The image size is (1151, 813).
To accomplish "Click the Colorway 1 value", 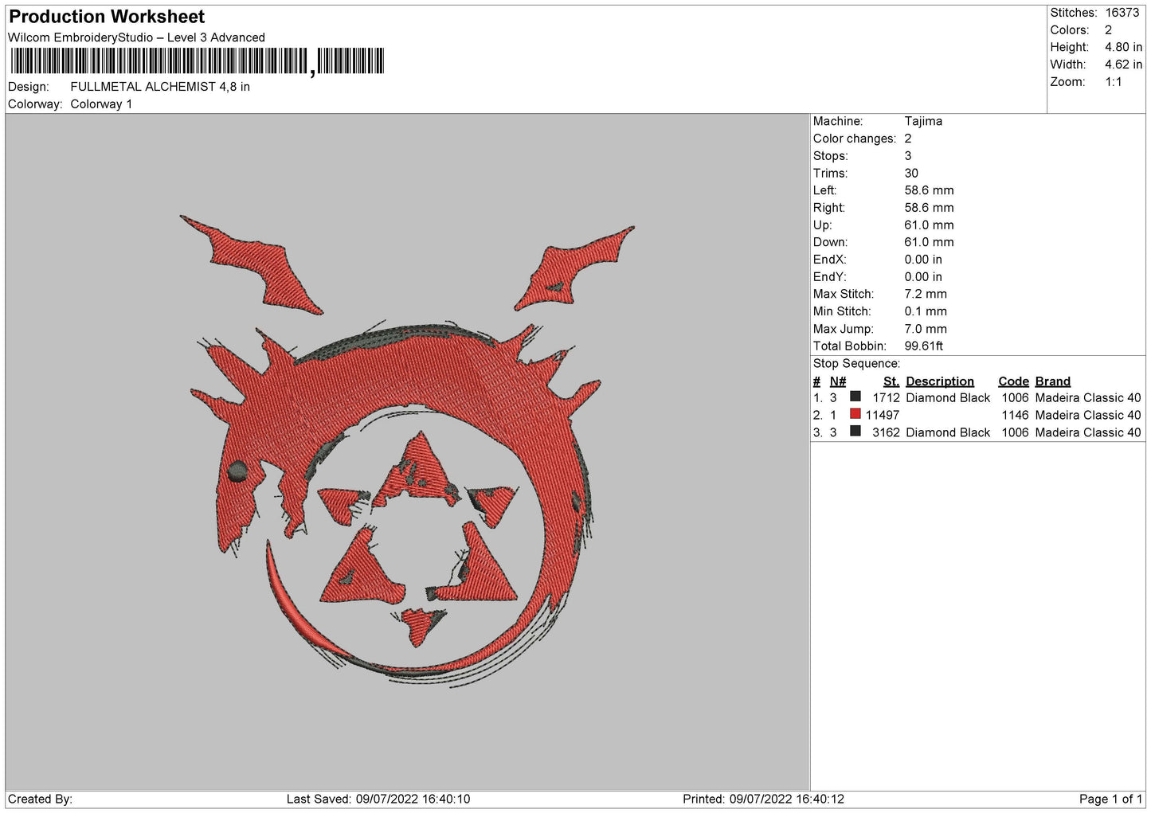I will [x=101, y=104].
